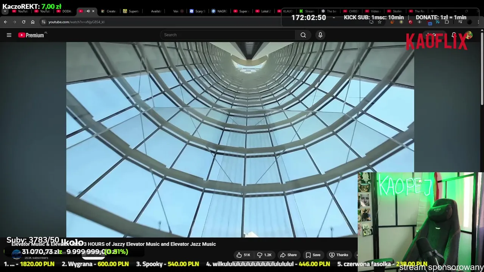The width and height of the screenshot is (484, 272).
Task: Open the Chrome three-dot menu
Action: tap(478, 22)
